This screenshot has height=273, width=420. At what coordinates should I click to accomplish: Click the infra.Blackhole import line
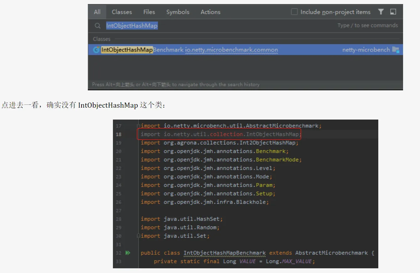pos(205,202)
